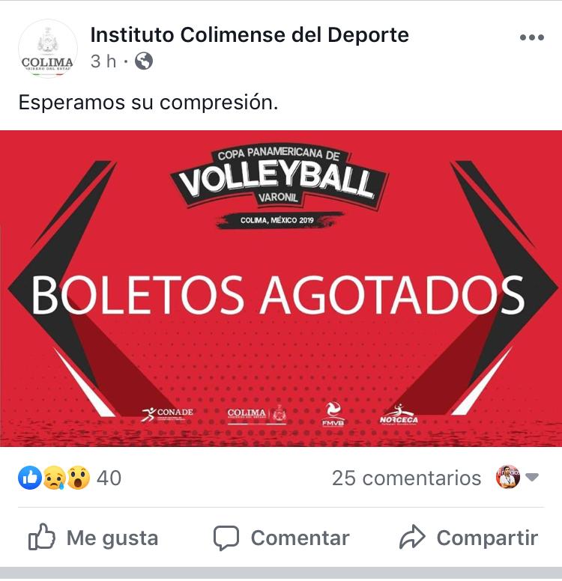Screen dimensions: 562x581
Task: Click the wow face reaction icon
Action: coord(78,478)
